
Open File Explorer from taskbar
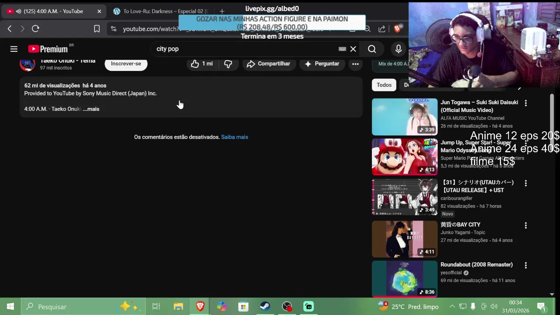[178, 307]
